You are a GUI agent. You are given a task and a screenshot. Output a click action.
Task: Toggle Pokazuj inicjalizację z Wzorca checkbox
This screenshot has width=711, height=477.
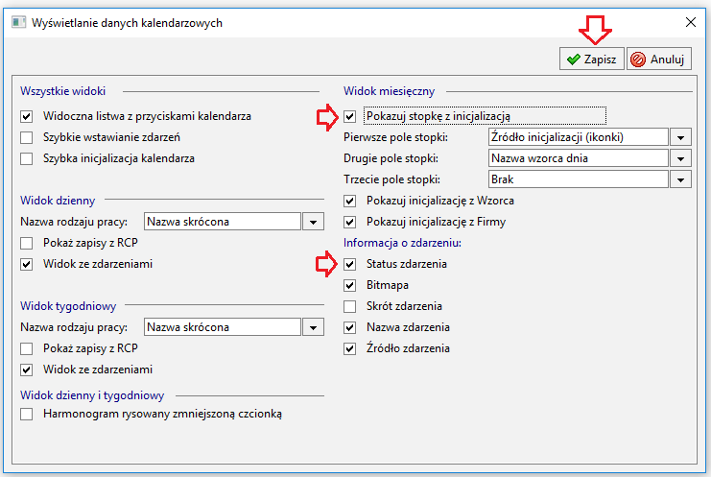click(349, 201)
